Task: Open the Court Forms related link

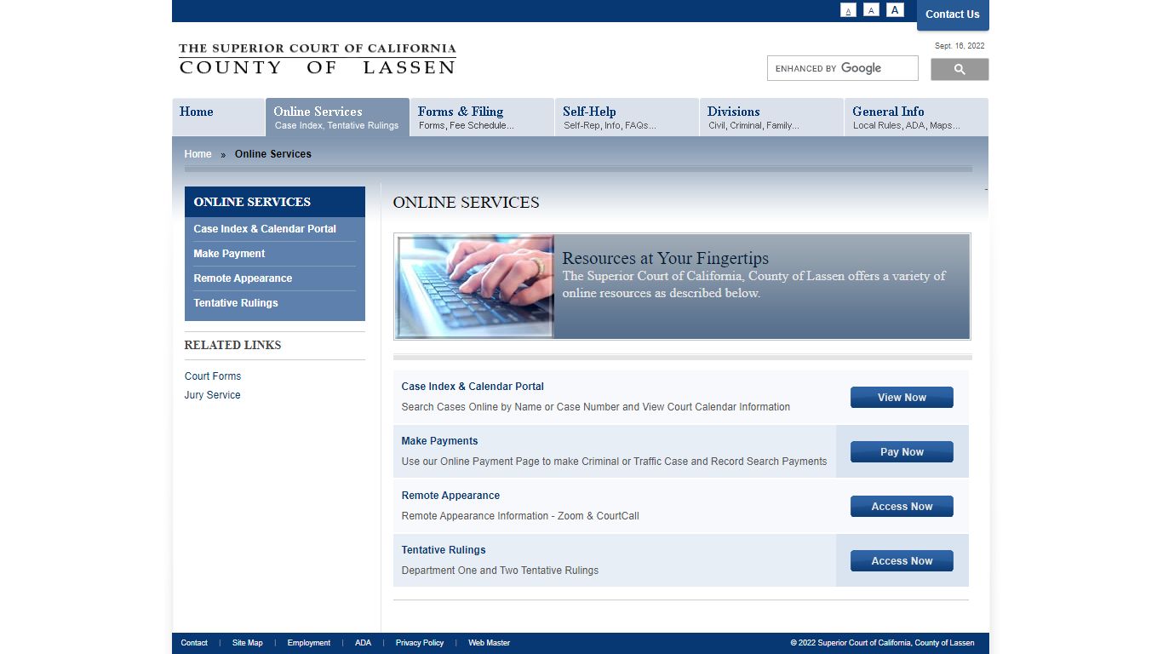Action: (213, 376)
